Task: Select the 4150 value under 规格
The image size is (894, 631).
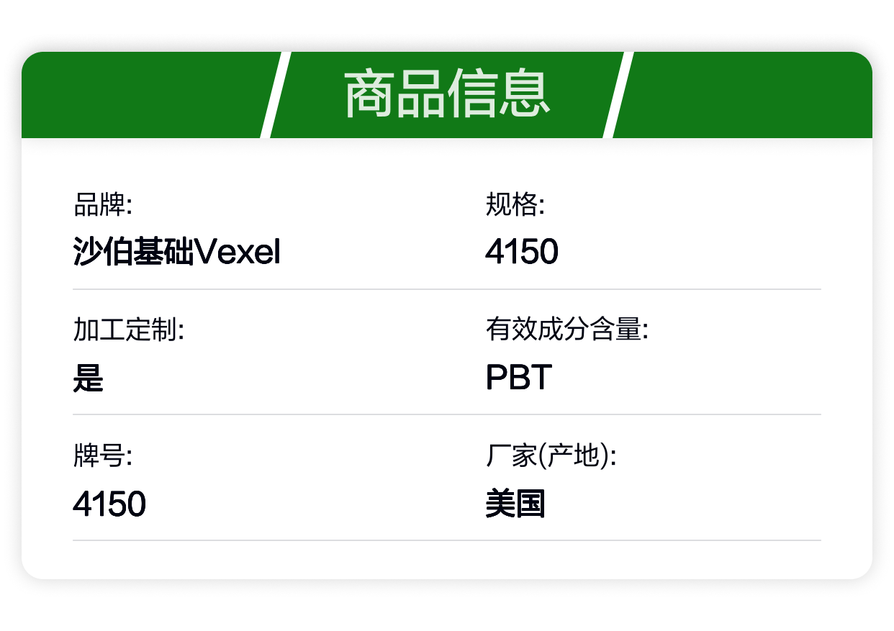Action: (x=522, y=253)
